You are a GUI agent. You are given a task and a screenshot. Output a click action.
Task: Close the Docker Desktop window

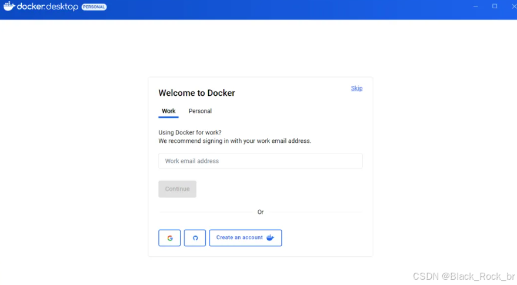pyautogui.click(x=513, y=6)
